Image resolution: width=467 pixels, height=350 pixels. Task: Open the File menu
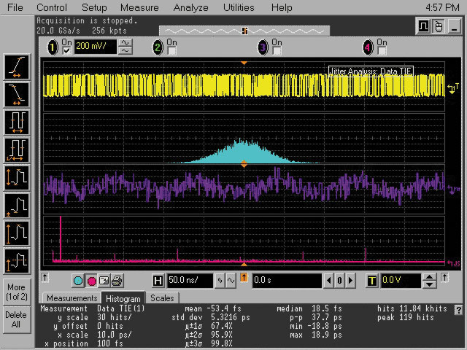click(15, 7)
